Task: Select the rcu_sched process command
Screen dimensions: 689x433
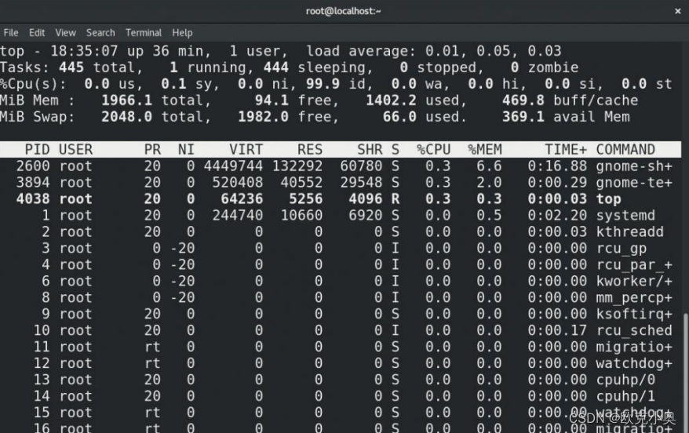Action: [x=634, y=331]
